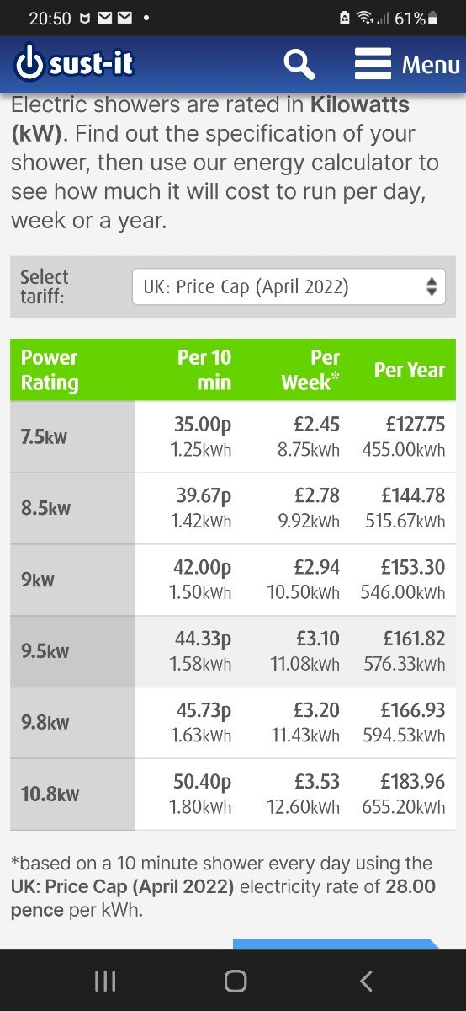Tap the battery icon in status bar
The width and height of the screenshot is (466, 1011).
point(432,18)
